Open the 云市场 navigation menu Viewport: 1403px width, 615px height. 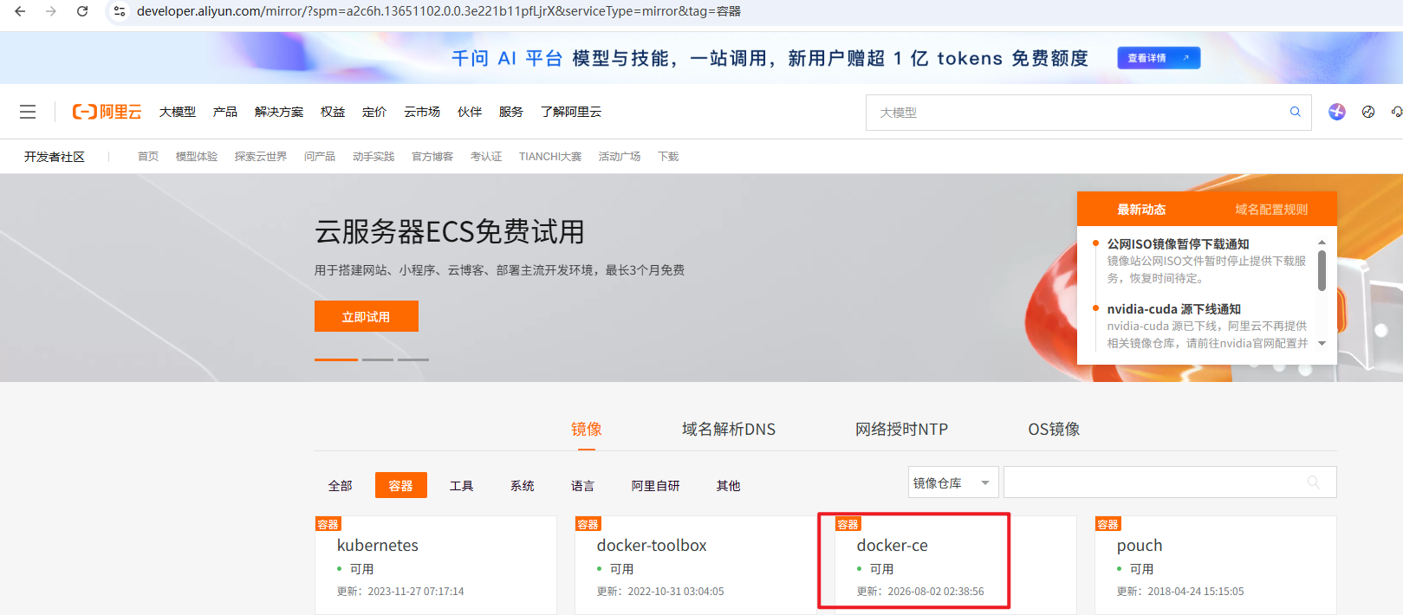(422, 112)
